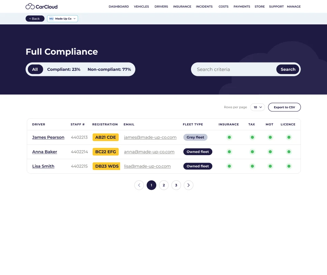Screen dimensions: 327x275
Task: Click registration plate AB21 CDE
Action: [105, 137]
